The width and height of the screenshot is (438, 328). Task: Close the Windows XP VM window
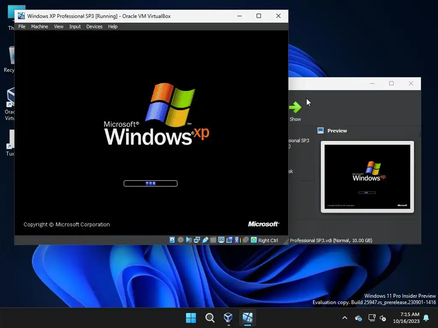click(278, 16)
